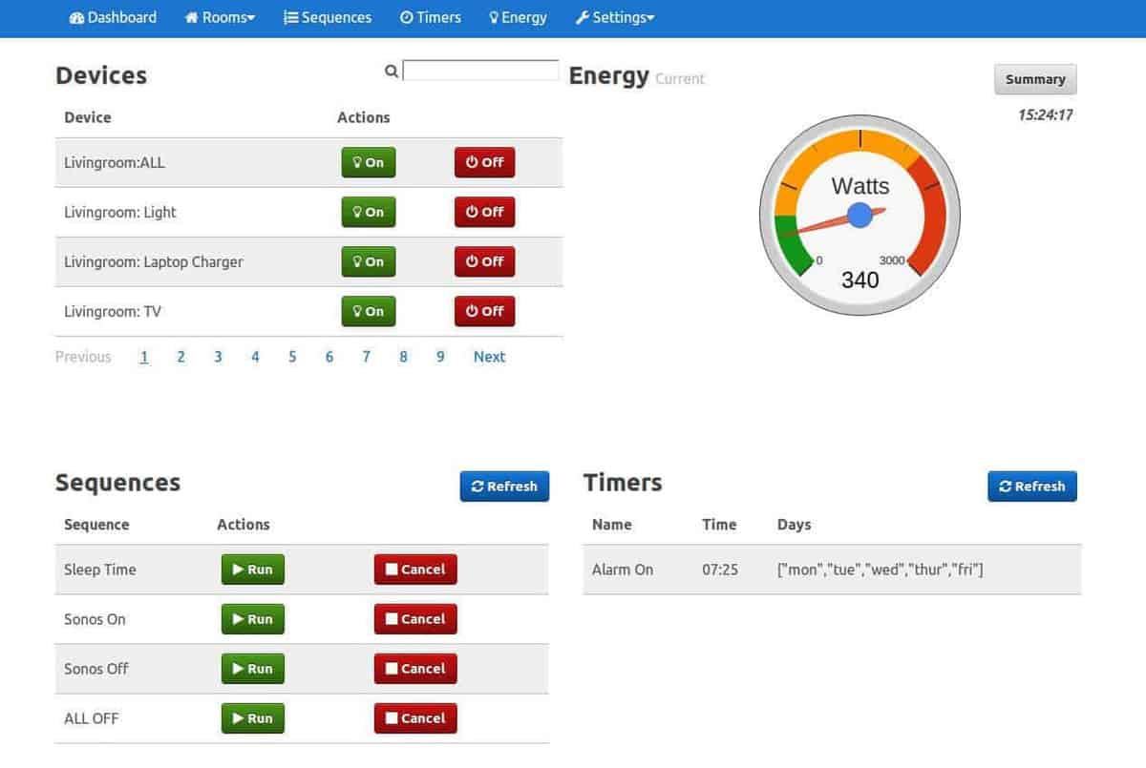Turn on Livingroom: Light
The height and width of the screenshot is (768, 1146).
368,212
